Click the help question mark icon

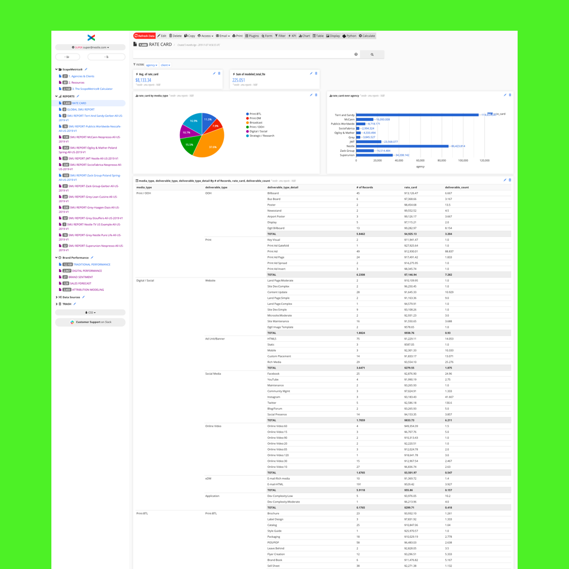(356, 54)
